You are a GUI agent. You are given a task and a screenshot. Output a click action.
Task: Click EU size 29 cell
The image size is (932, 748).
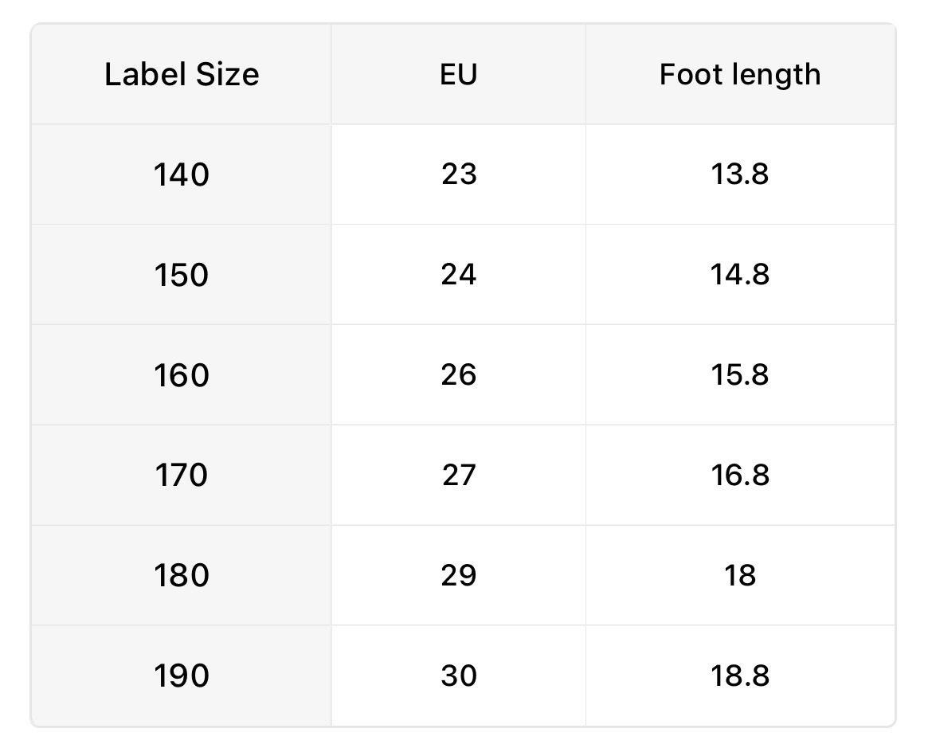(x=459, y=575)
